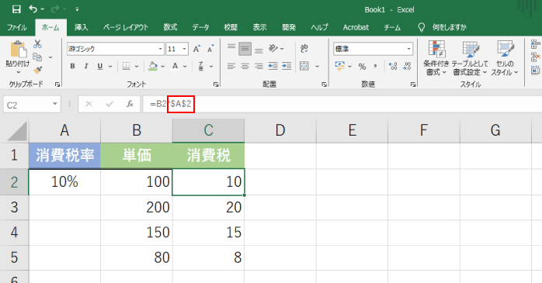This screenshot has width=542, height=283.
Task: Click the Copy icon in Clipboard group
Action: (37, 57)
